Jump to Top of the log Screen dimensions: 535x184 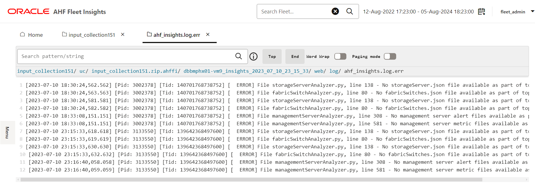pos(272,56)
